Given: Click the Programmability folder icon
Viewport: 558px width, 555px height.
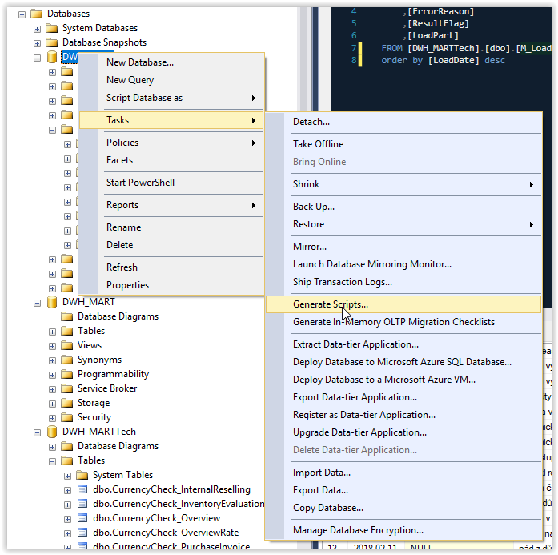Looking at the screenshot, I should pyautogui.click(x=67, y=374).
